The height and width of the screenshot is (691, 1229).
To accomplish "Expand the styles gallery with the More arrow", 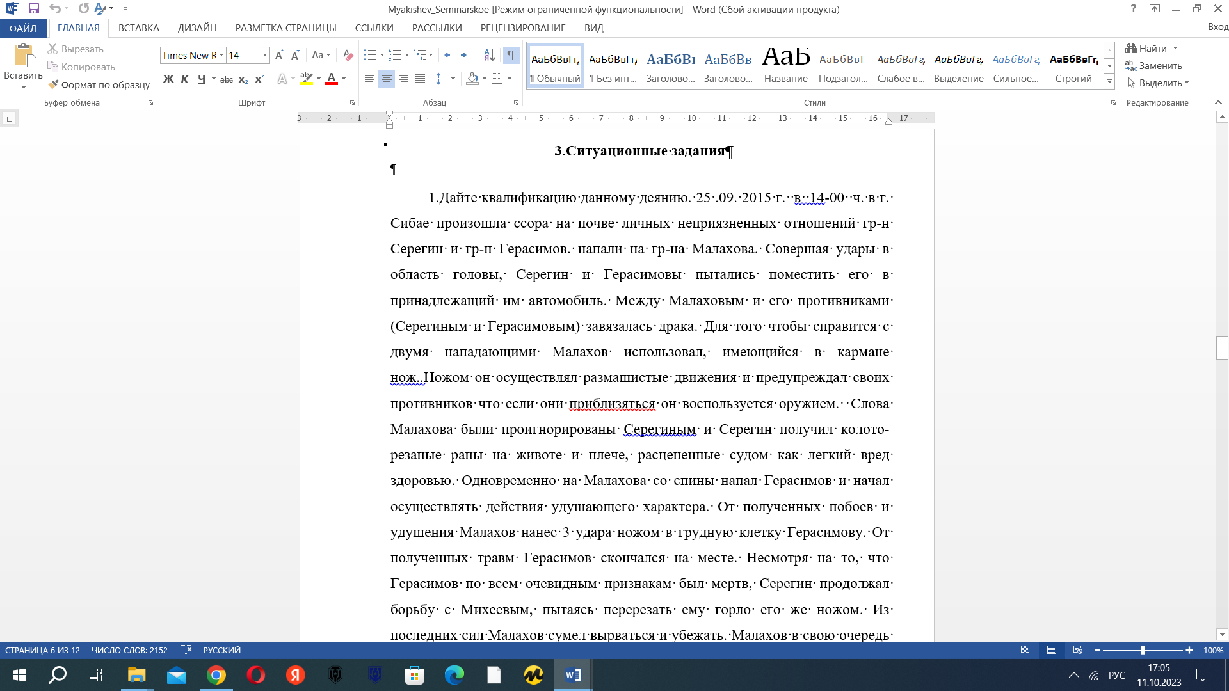I will pos(1109,82).
